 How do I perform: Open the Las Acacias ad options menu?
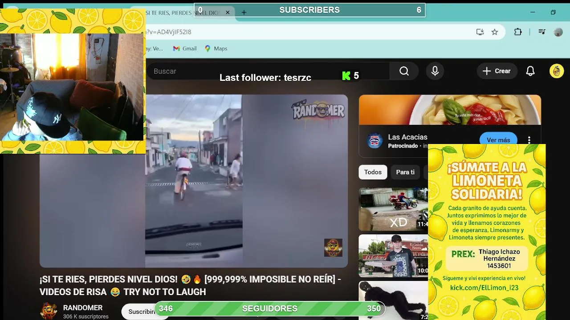pos(529,140)
